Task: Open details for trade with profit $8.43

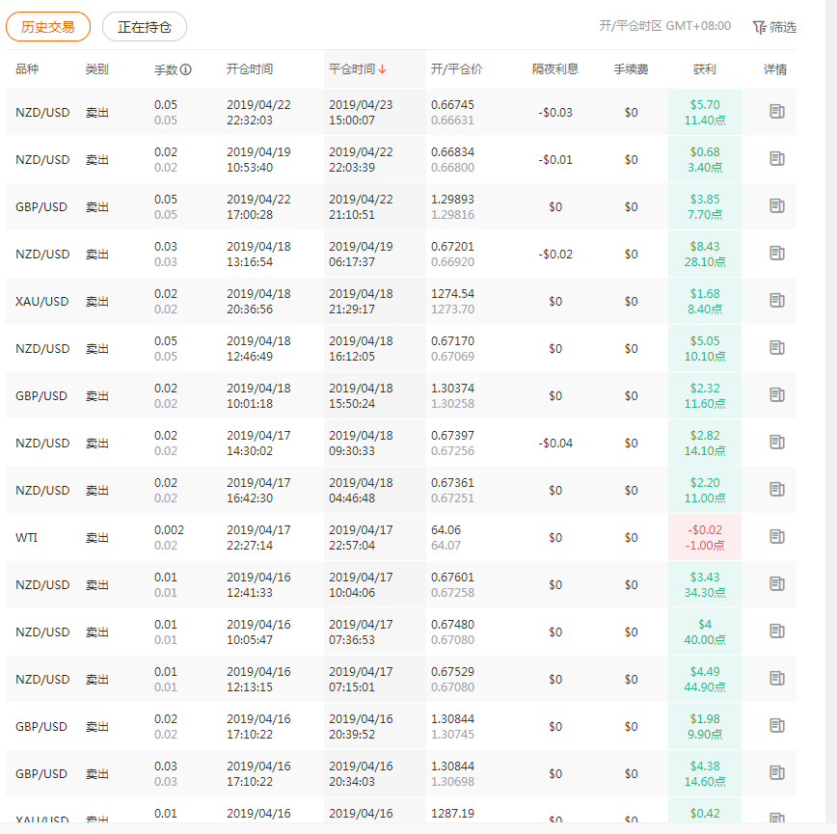Action: click(776, 253)
